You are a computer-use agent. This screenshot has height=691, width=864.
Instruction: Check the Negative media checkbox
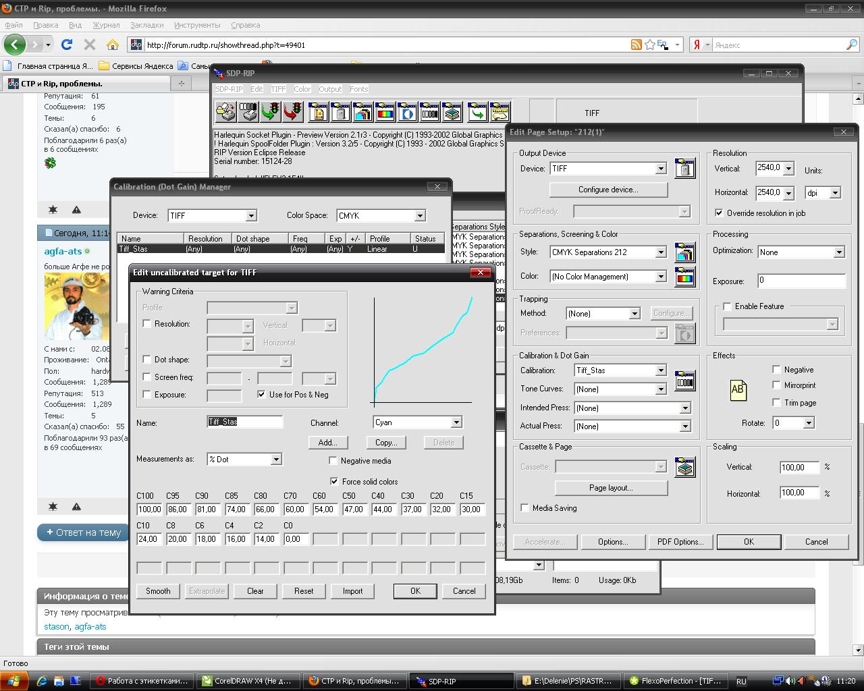333,461
